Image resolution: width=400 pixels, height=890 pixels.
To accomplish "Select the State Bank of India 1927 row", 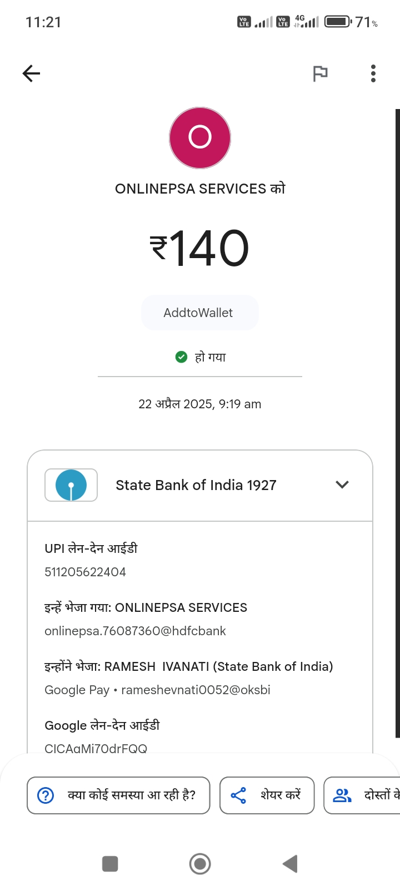I will click(196, 485).
